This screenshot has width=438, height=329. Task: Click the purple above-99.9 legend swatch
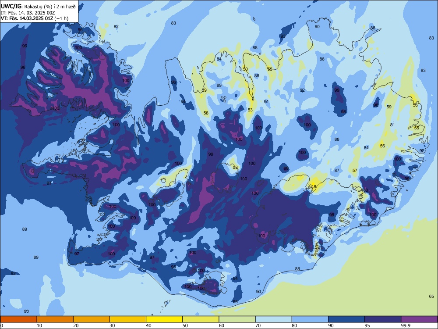(x=419, y=319)
